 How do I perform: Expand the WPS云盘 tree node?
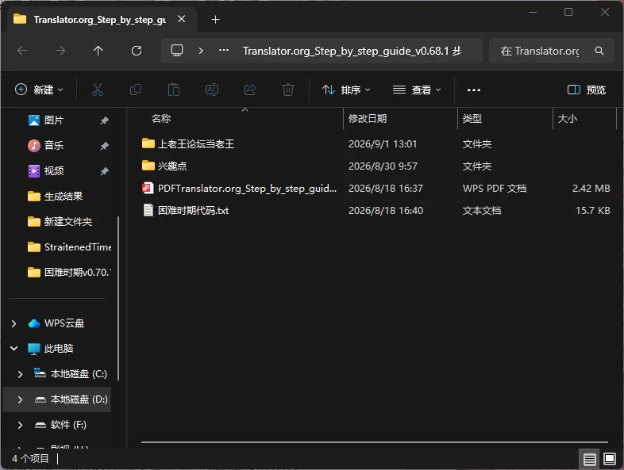click(14, 323)
